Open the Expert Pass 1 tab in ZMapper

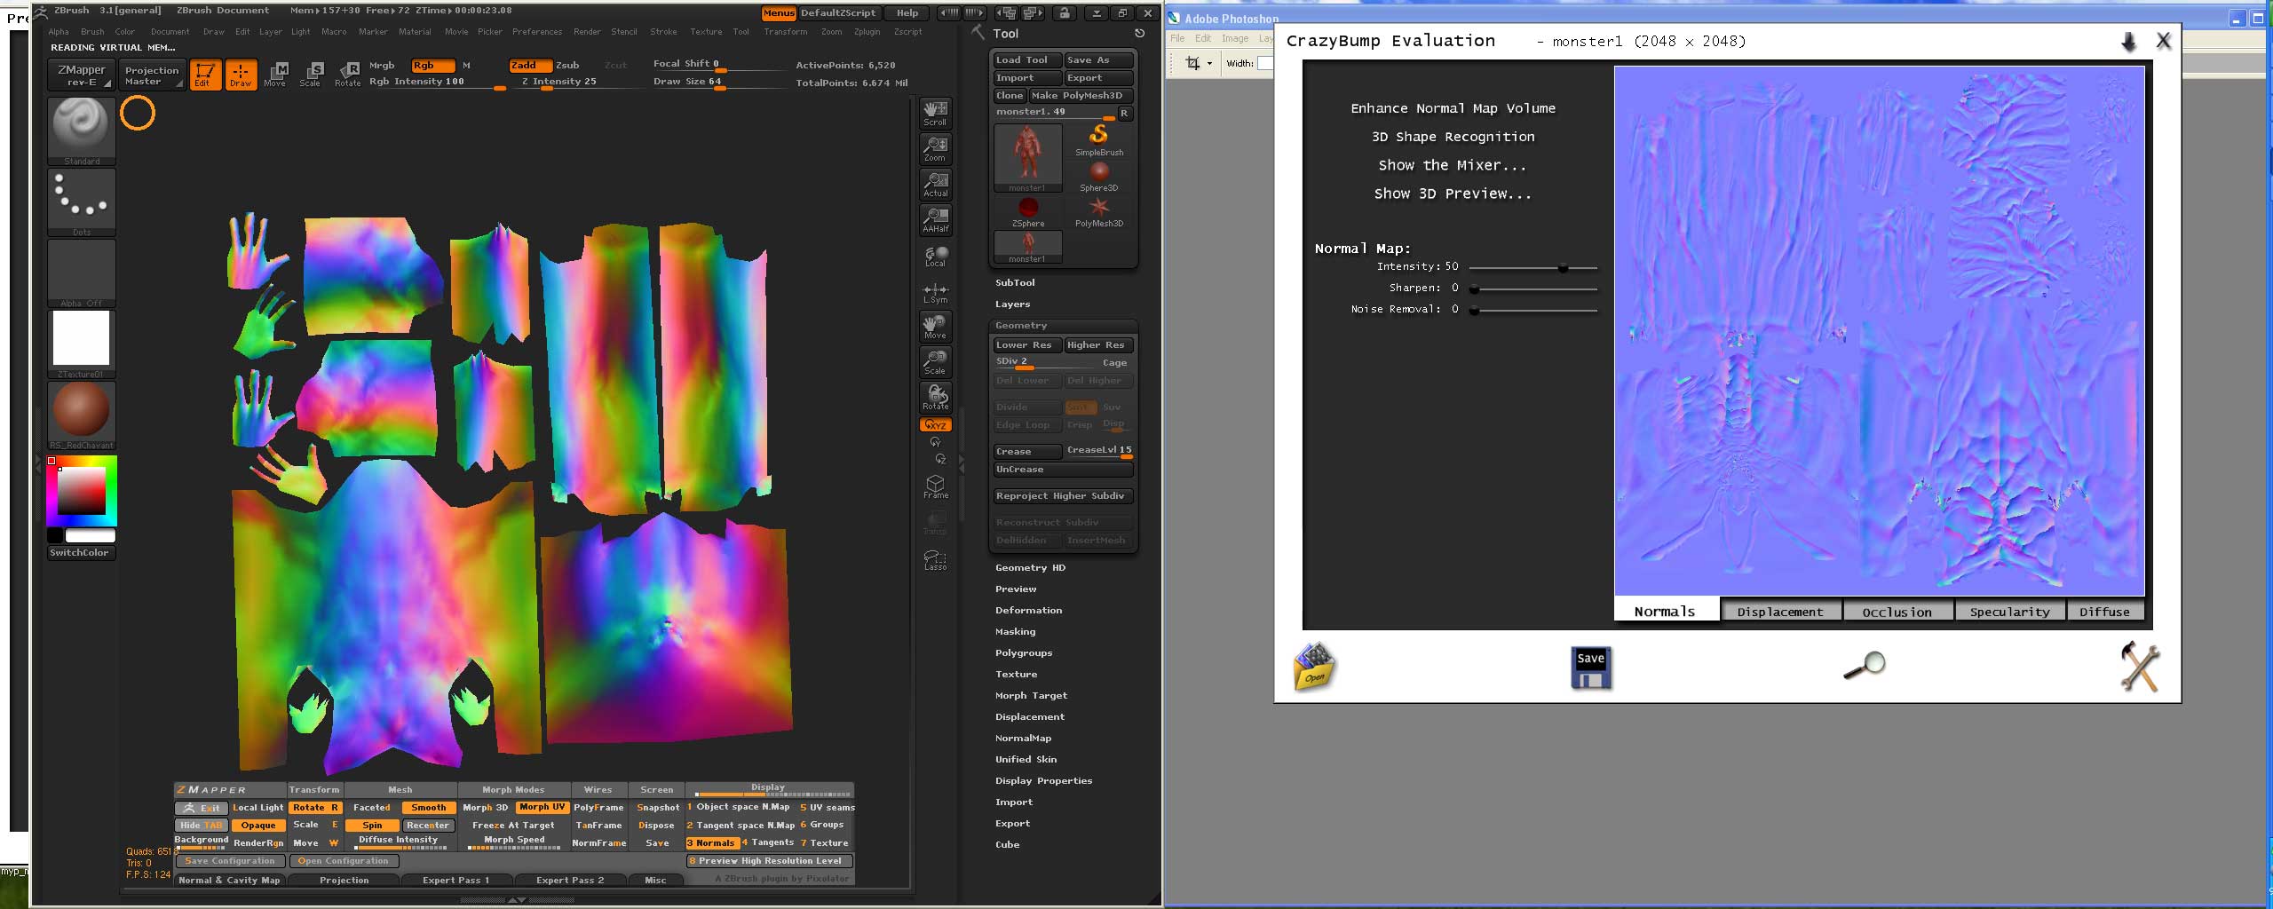pyautogui.click(x=455, y=881)
